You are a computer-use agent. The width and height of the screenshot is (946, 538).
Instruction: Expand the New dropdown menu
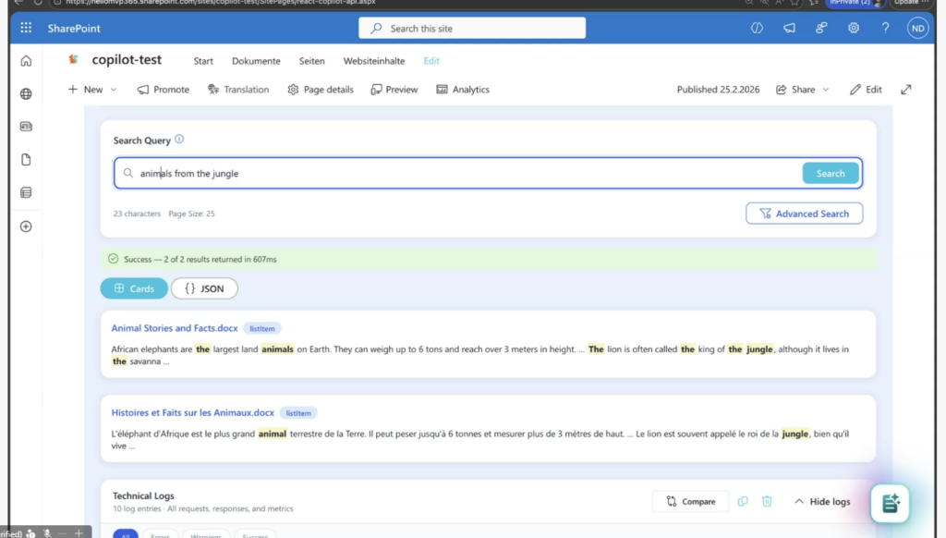tap(114, 90)
